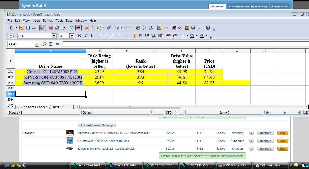The height and width of the screenshot is (169, 309).
Task: Undo last action icon
Action: (x=117, y=28)
